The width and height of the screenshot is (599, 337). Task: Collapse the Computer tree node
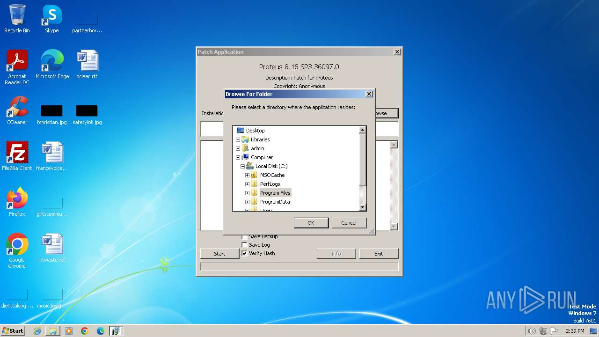pos(238,157)
